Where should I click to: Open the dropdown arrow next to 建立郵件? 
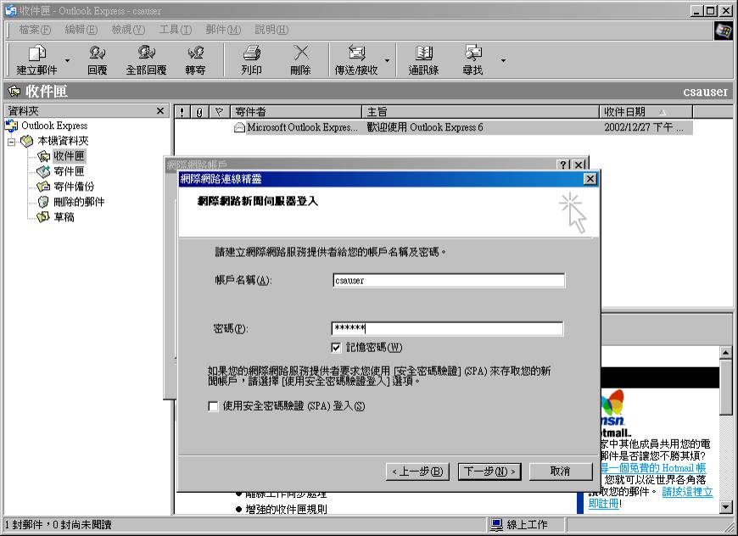coord(67,60)
